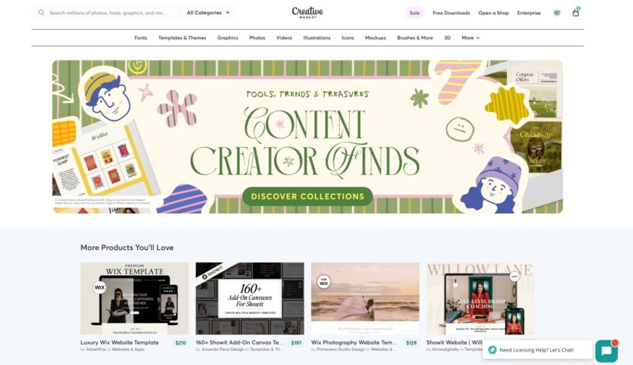The height and width of the screenshot is (365, 633).
Task: Open the Fonts category
Action: [140, 38]
